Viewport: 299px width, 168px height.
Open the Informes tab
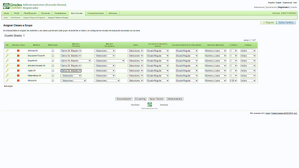coord(113,14)
